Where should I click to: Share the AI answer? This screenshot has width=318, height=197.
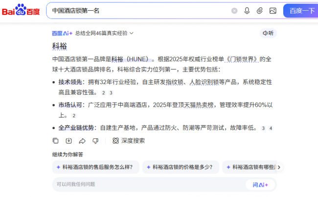tap(82, 141)
